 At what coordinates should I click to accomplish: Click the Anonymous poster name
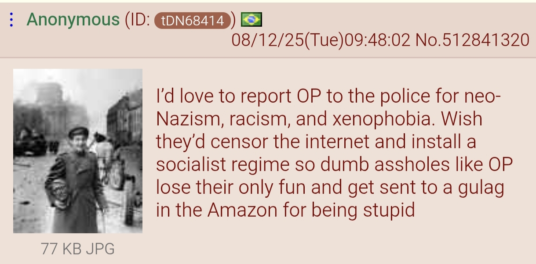[73, 20]
